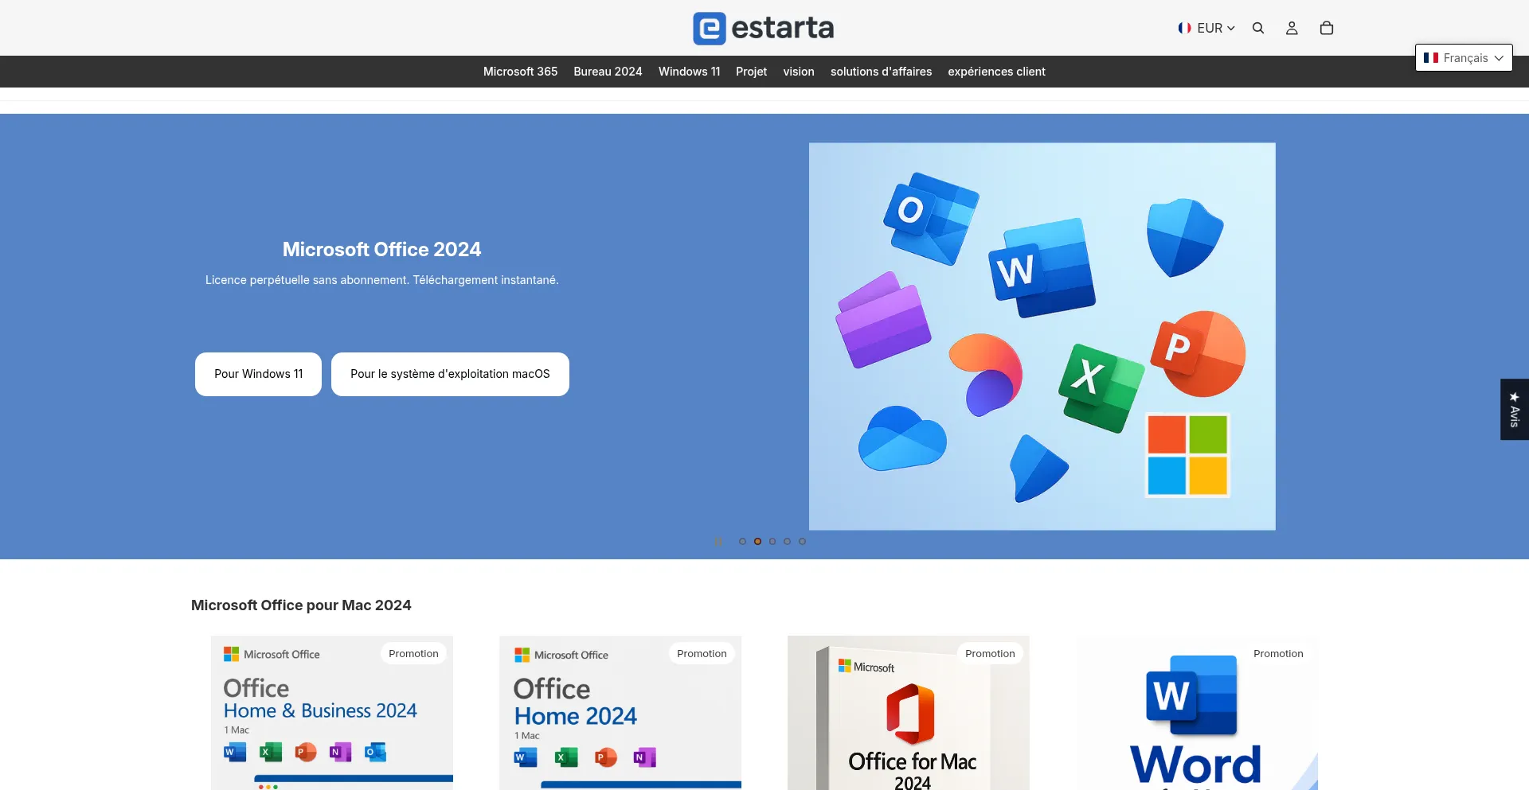The image size is (1529, 790).
Task: Open the vision menu item
Action: tap(799, 72)
